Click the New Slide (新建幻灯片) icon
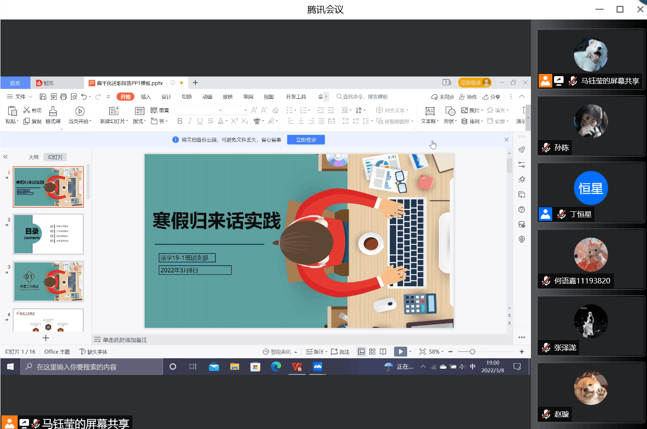 pyautogui.click(x=114, y=111)
